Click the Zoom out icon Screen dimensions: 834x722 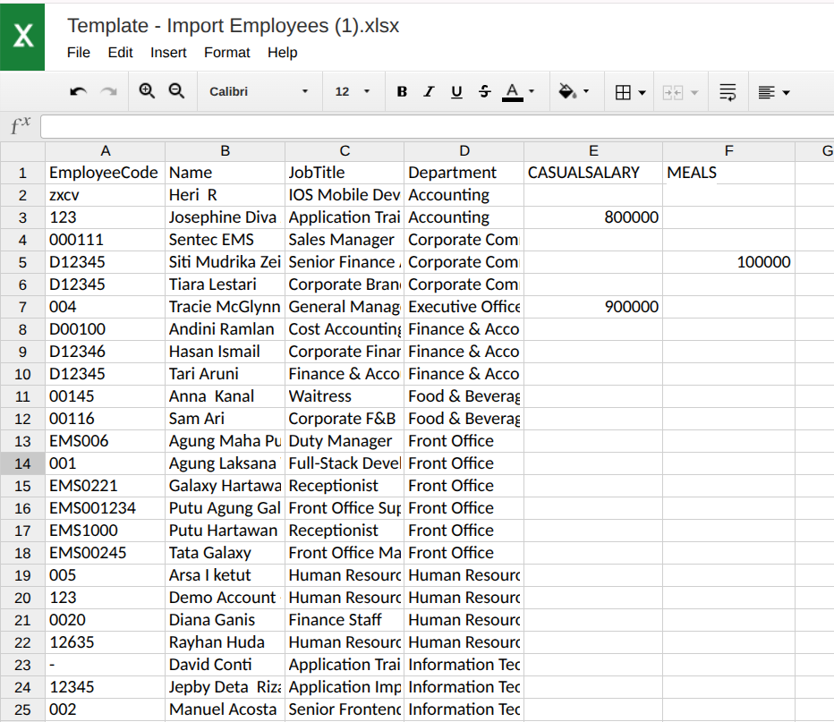tap(175, 91)
